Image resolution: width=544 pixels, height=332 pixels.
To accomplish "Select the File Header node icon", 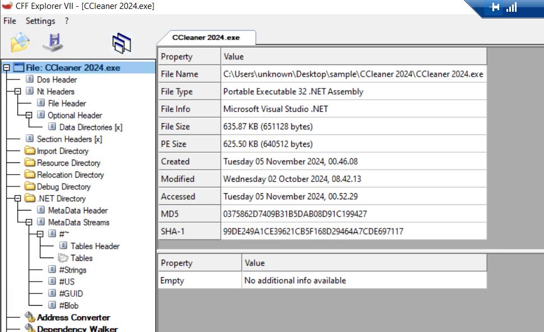I will click(x=41, y=103).
